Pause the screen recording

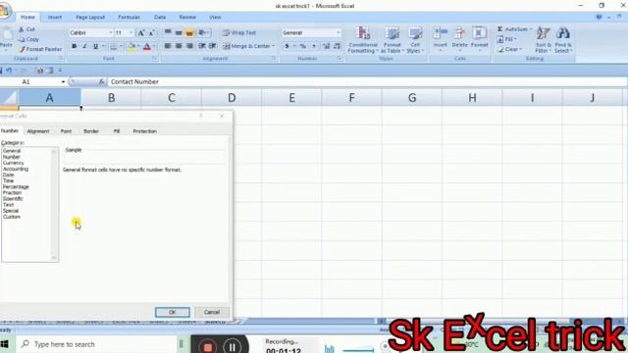coord(232,347)
